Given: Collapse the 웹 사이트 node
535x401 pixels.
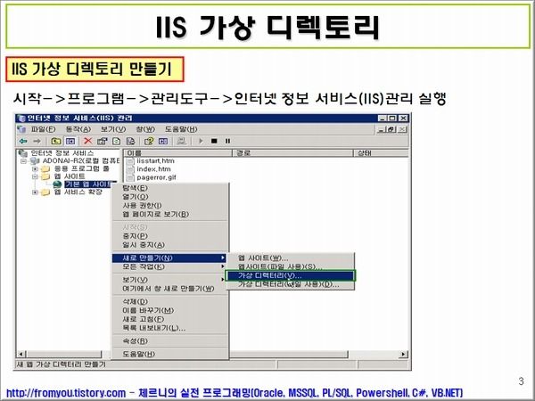Looking at the screenshot, I should coord(35,176).
